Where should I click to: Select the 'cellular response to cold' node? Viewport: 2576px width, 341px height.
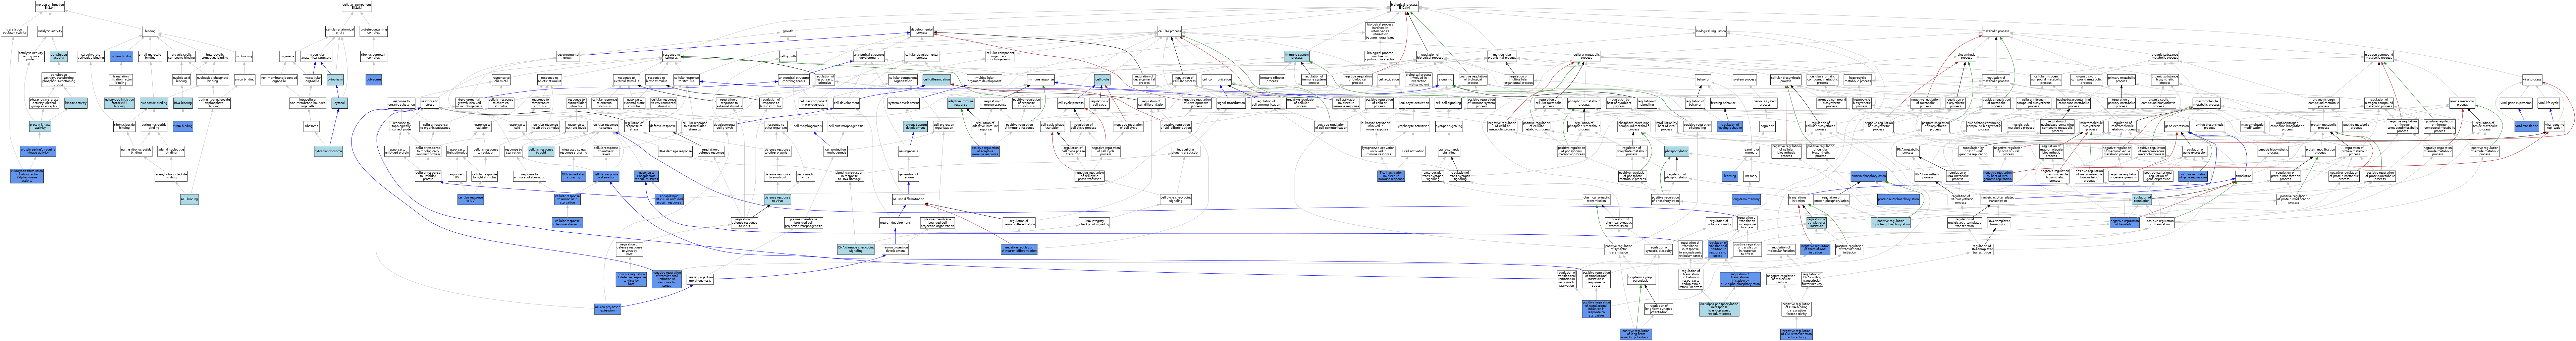(x=541, y=151)
